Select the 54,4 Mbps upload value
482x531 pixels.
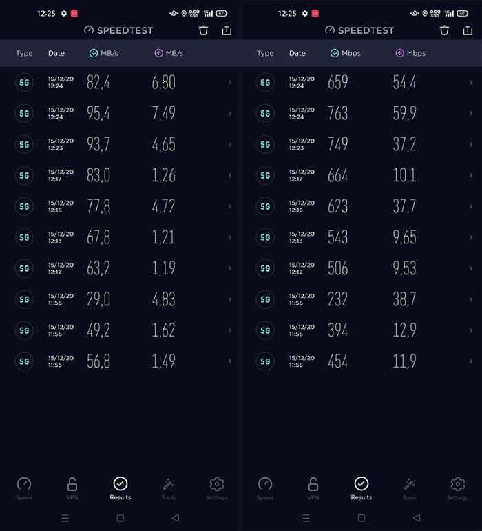click(x=405, y=82)
